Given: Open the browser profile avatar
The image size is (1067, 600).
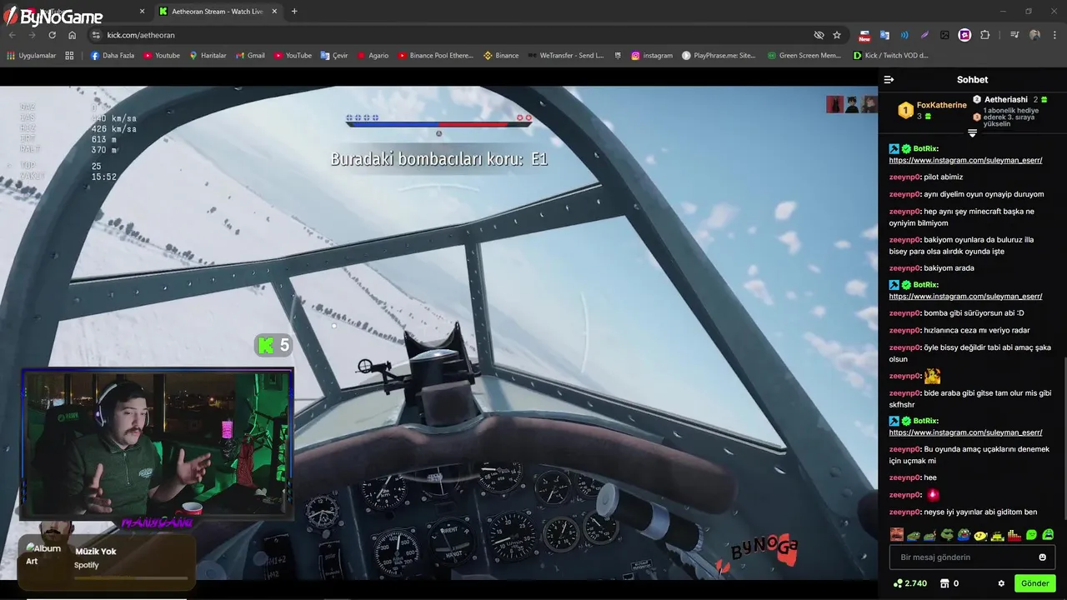Looking at the screenshot, I should [1034, 35].
